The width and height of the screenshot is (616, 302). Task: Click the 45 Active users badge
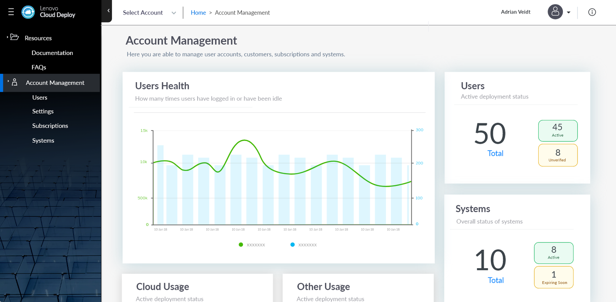(557, 131)
